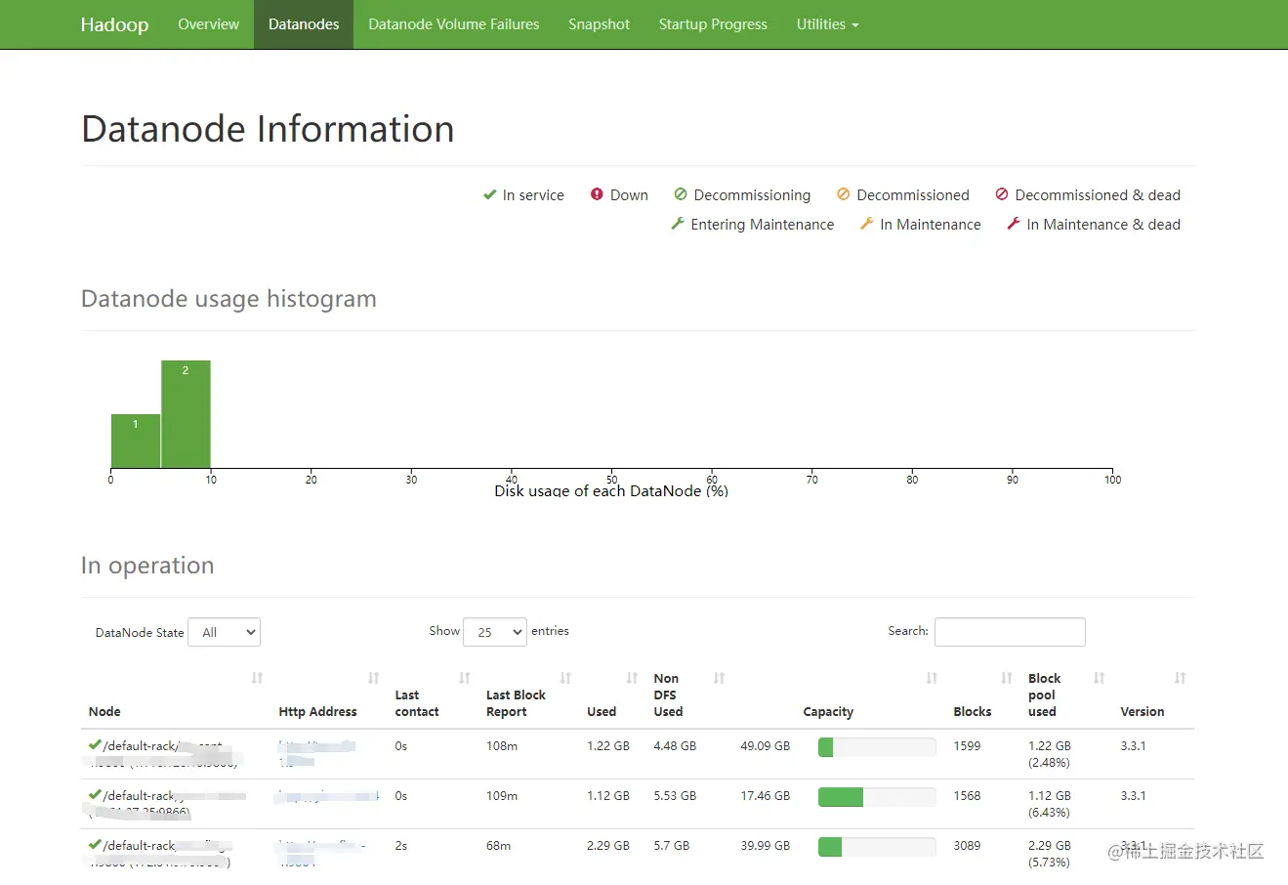Screen dimensions: 1288x885
Task: Sort table by Http Address column arrows
Action: click(x=373, y=678)
